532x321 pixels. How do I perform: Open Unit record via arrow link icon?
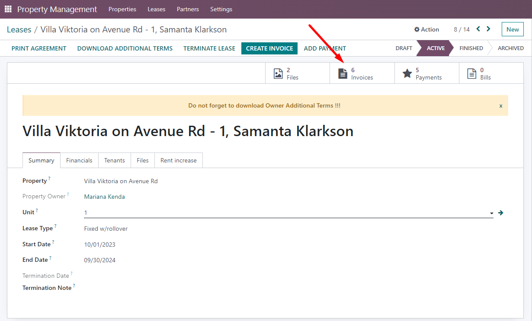[500, 213]
